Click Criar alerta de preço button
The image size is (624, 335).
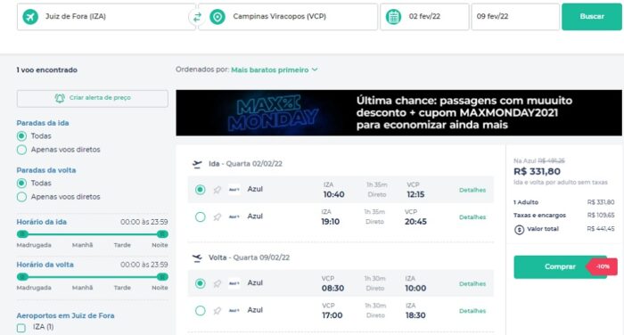(x=93, y=98)
